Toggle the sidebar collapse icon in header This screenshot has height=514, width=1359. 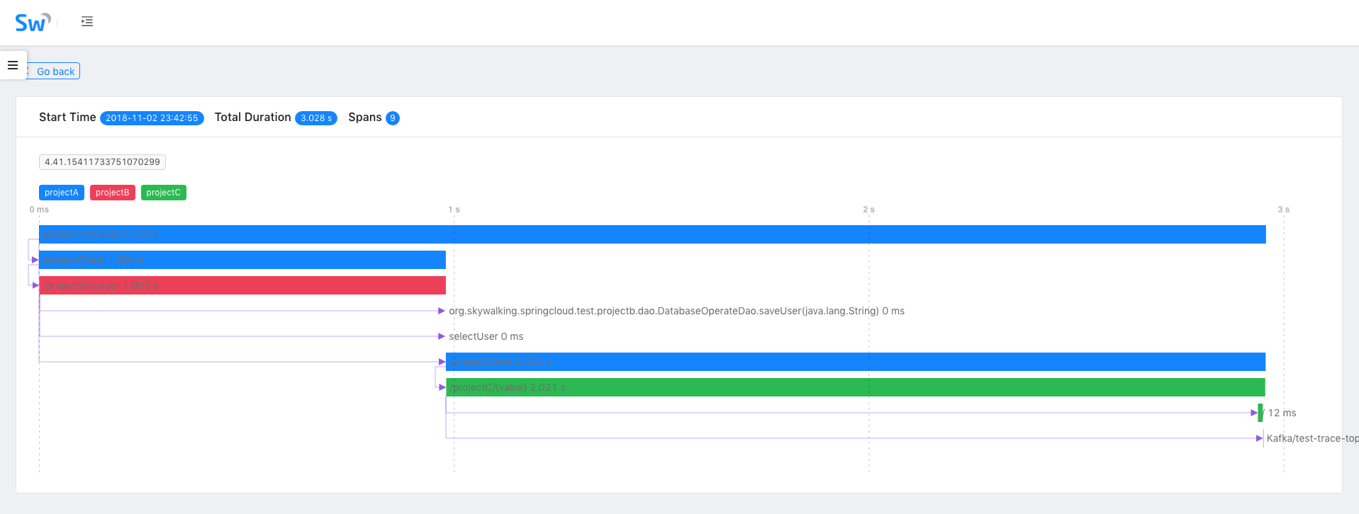(87, 22)
